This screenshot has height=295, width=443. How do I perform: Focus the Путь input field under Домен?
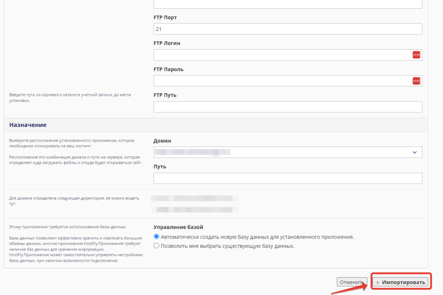288,178
